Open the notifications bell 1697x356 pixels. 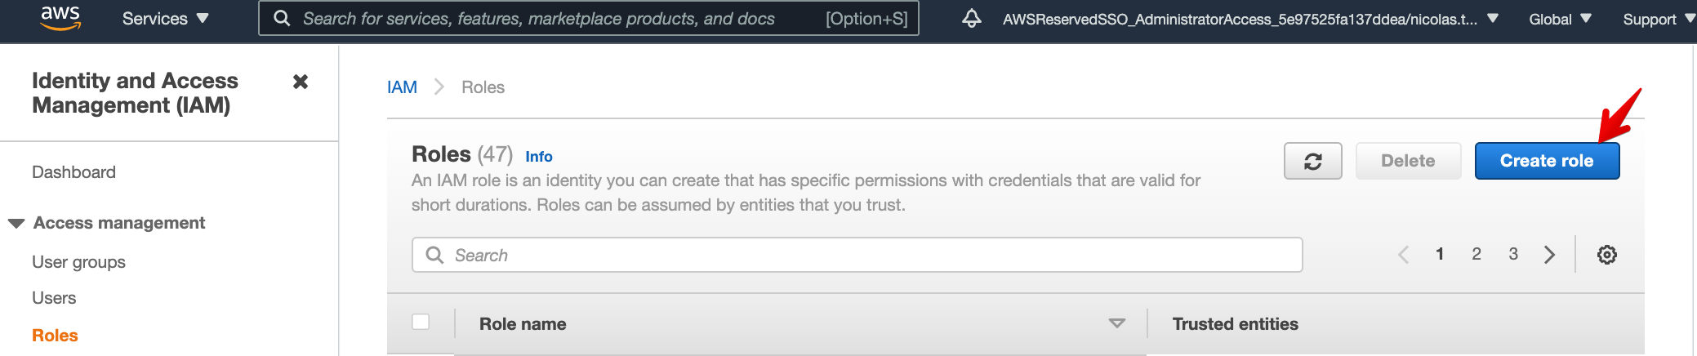coord(971,19)
